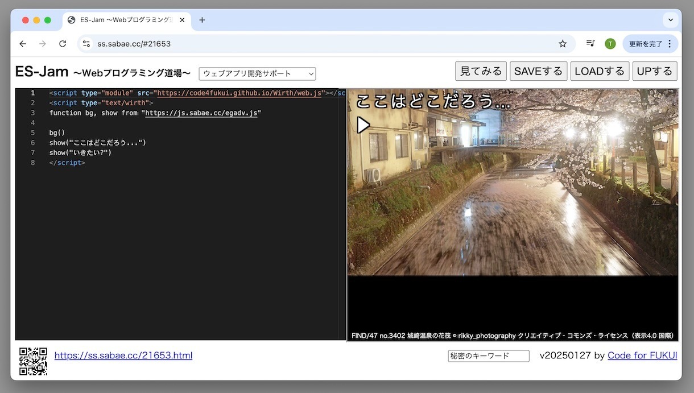The image size is (694, 393).
Task: Click the 見てみる button
Action: [481, 71]
